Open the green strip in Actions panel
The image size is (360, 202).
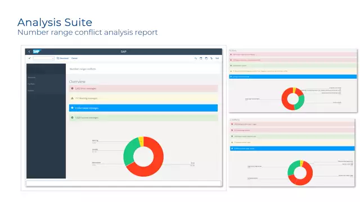(293, 66)
